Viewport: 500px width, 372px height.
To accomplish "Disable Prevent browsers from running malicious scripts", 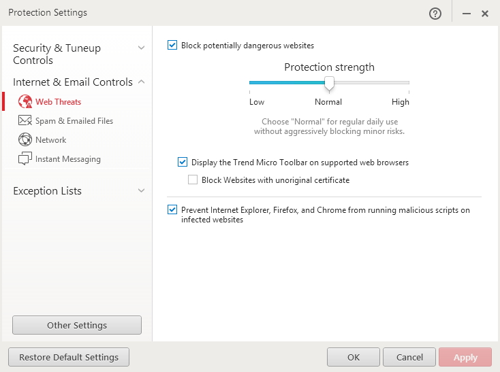I will point(172,210).
